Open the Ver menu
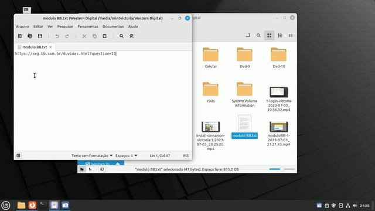The width and height of the screenshot is (375, 211). pos(50,26)
